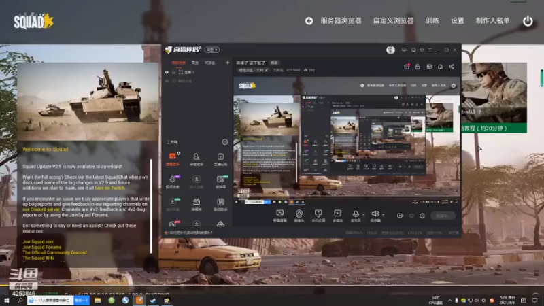
Task: Open the skin shirt icon in title bar
Action: click(x=422, y=50)
